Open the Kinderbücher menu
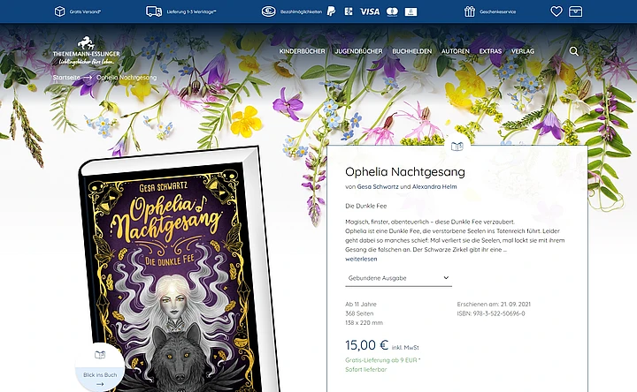Viewport: 637px width, 392px height. [x=302, y=51]
